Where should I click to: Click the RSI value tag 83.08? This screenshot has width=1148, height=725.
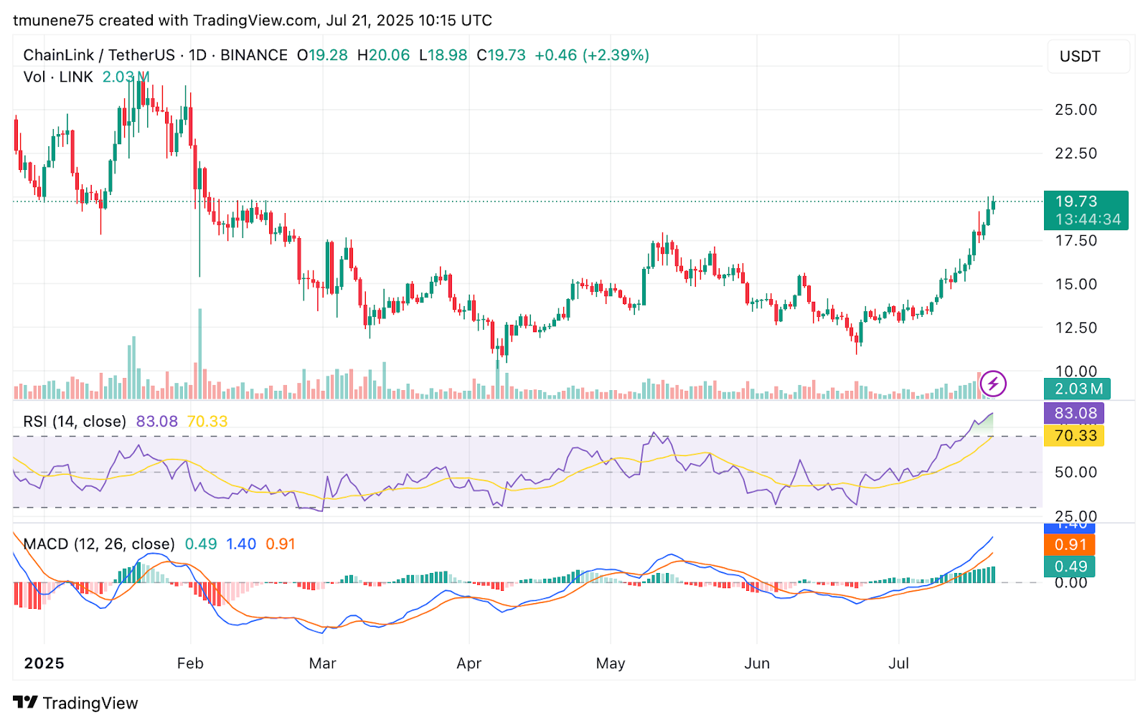pyautogui.click(x=1074, y=413)
